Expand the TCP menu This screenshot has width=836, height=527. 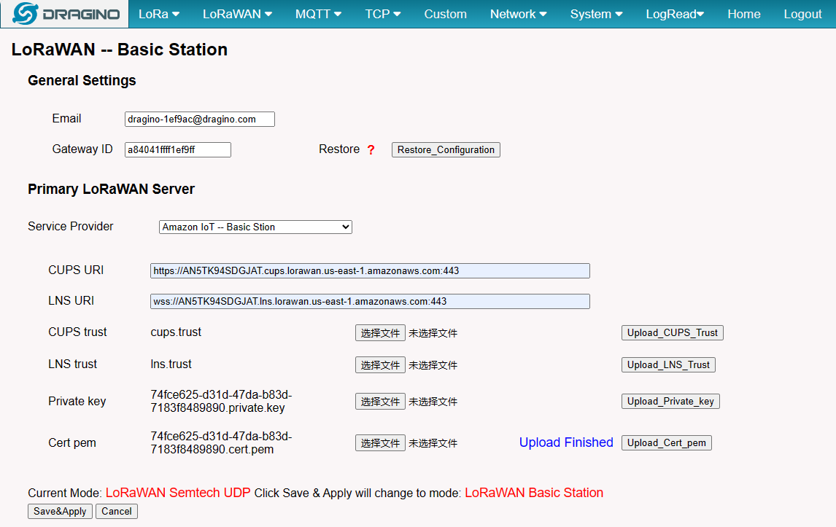tap(383, 14)
